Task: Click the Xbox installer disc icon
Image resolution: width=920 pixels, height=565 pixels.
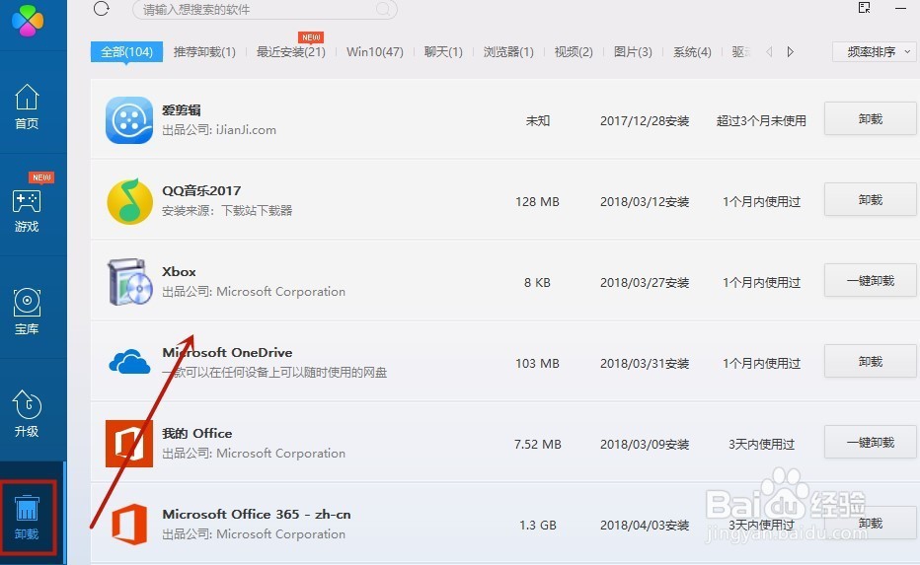Action: (129, 282)
